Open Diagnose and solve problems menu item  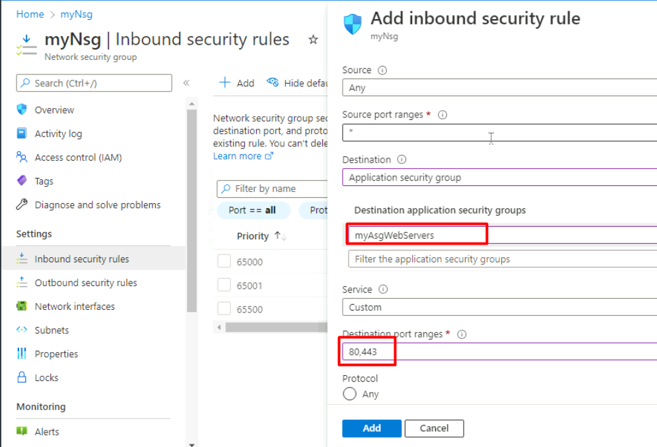(x=98, y=204)
